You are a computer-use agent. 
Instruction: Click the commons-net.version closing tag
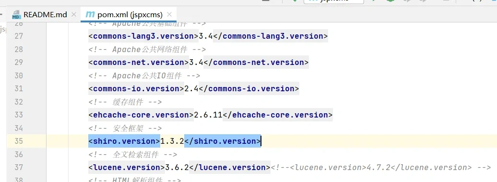(x=256, y=62)
